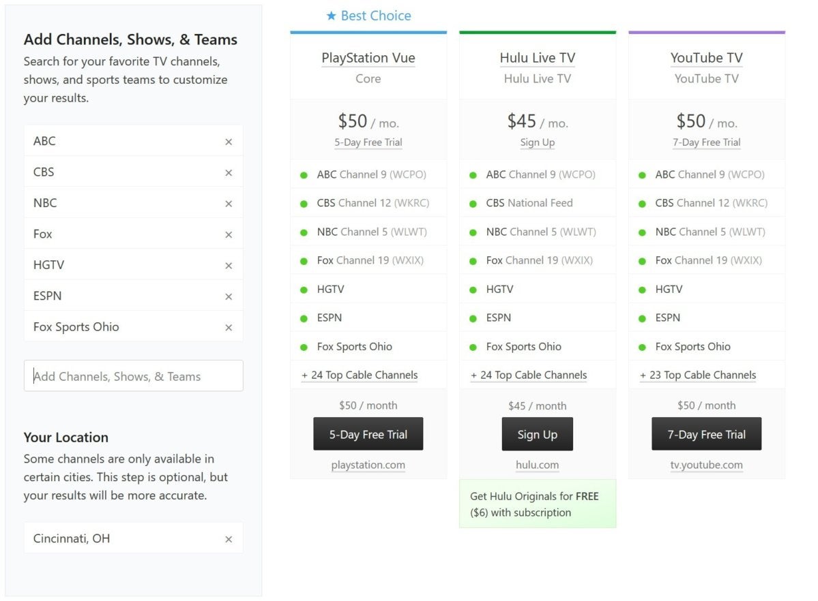Visit playstation.com link
The width and height of the screenshot is (818, 601).
368,465
